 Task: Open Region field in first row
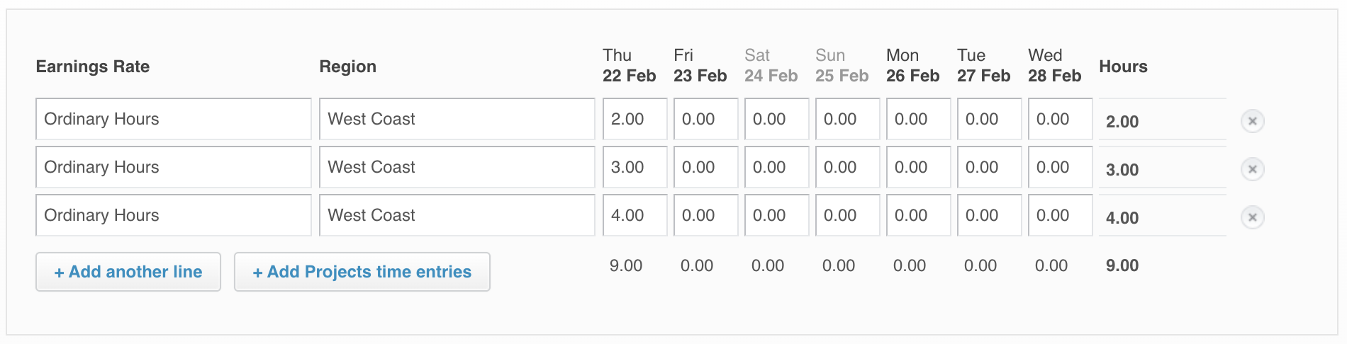pyautogui.click(x=457, y=119)
